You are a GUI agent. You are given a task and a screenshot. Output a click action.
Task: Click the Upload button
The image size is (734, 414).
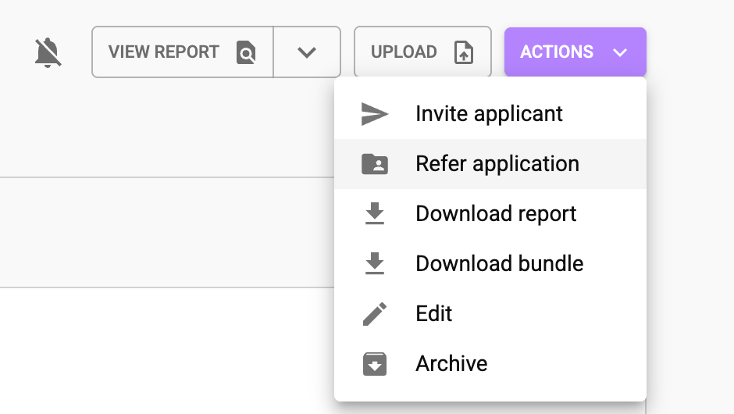[x=422, y=52]
